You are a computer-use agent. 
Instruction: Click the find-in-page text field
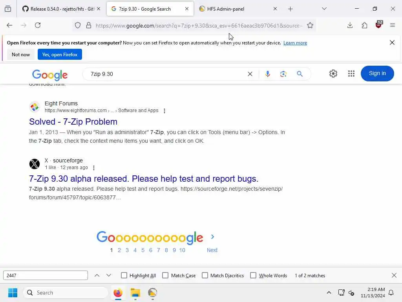tap(46, 276)
